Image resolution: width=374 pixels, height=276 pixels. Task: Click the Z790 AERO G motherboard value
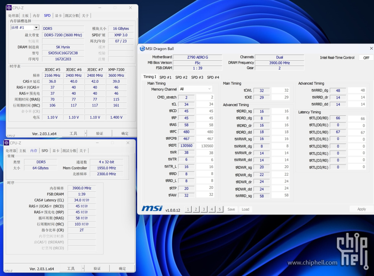click(198, 57)
